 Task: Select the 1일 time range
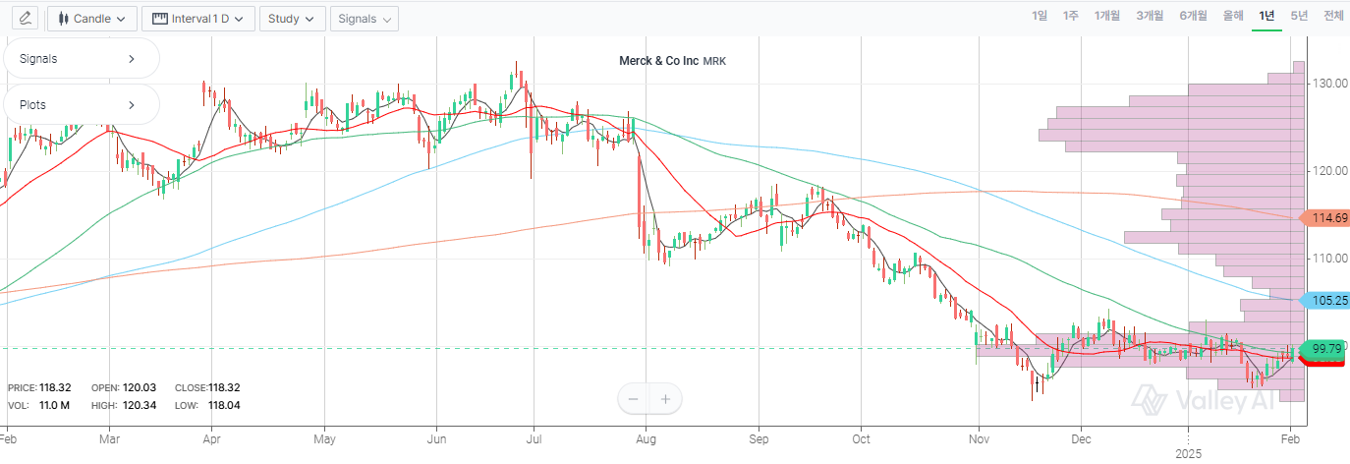coord(1040,16)
